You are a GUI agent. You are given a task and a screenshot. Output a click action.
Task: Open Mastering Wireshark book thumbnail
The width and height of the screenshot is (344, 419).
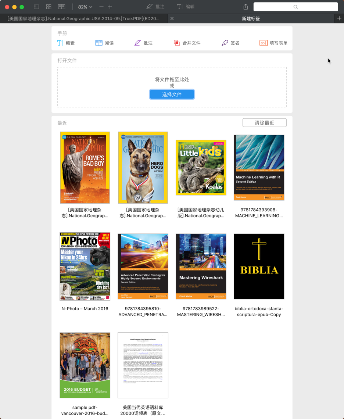[201, 266]
